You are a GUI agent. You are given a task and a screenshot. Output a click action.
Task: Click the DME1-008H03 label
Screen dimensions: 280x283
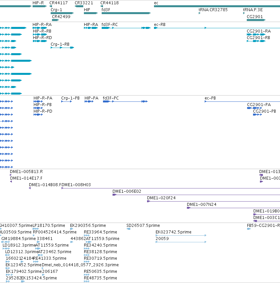point(76,185)
